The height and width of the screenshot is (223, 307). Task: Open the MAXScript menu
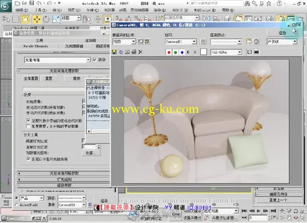point(204,10)
